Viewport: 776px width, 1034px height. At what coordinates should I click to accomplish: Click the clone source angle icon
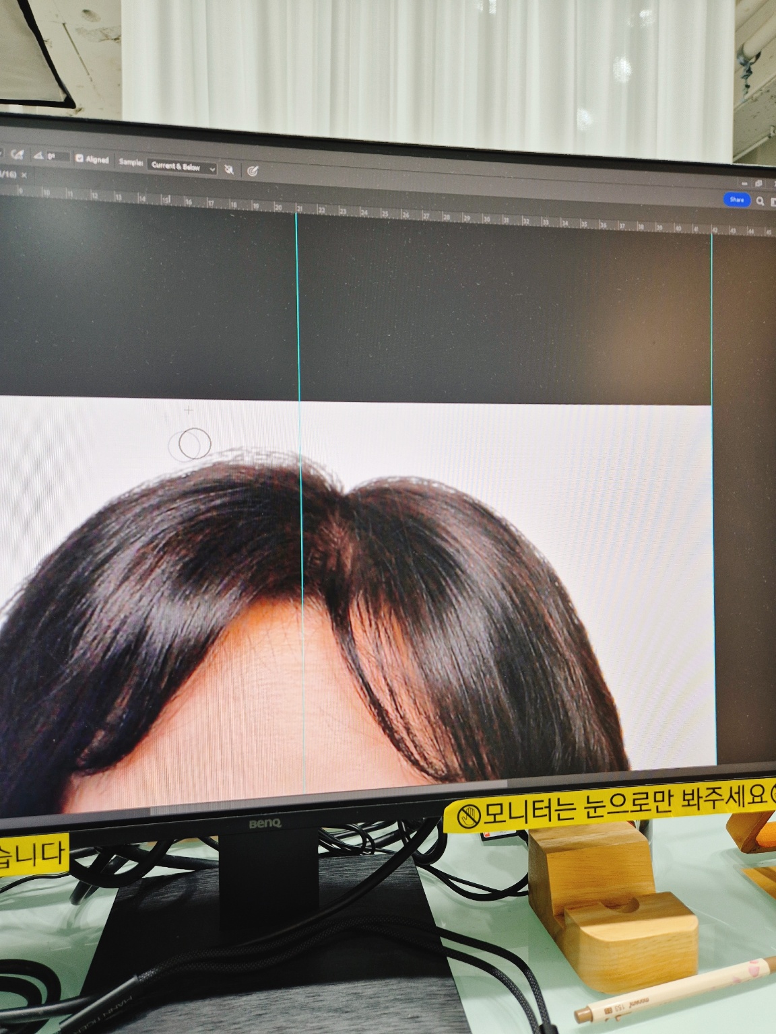point(39,156)
